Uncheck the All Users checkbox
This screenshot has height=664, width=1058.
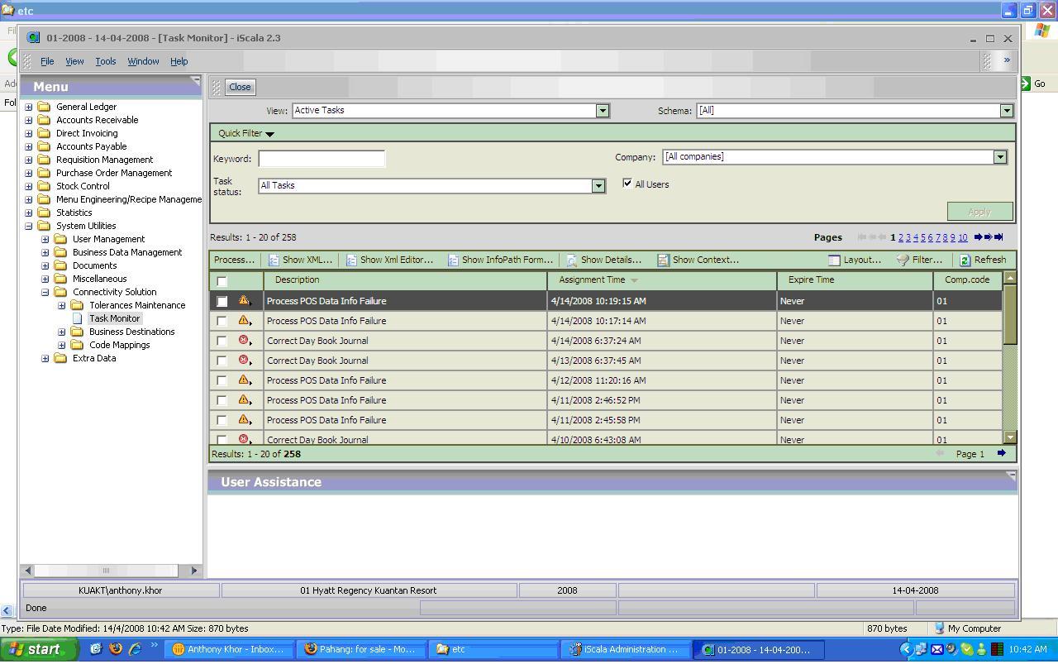click(627, 184)
